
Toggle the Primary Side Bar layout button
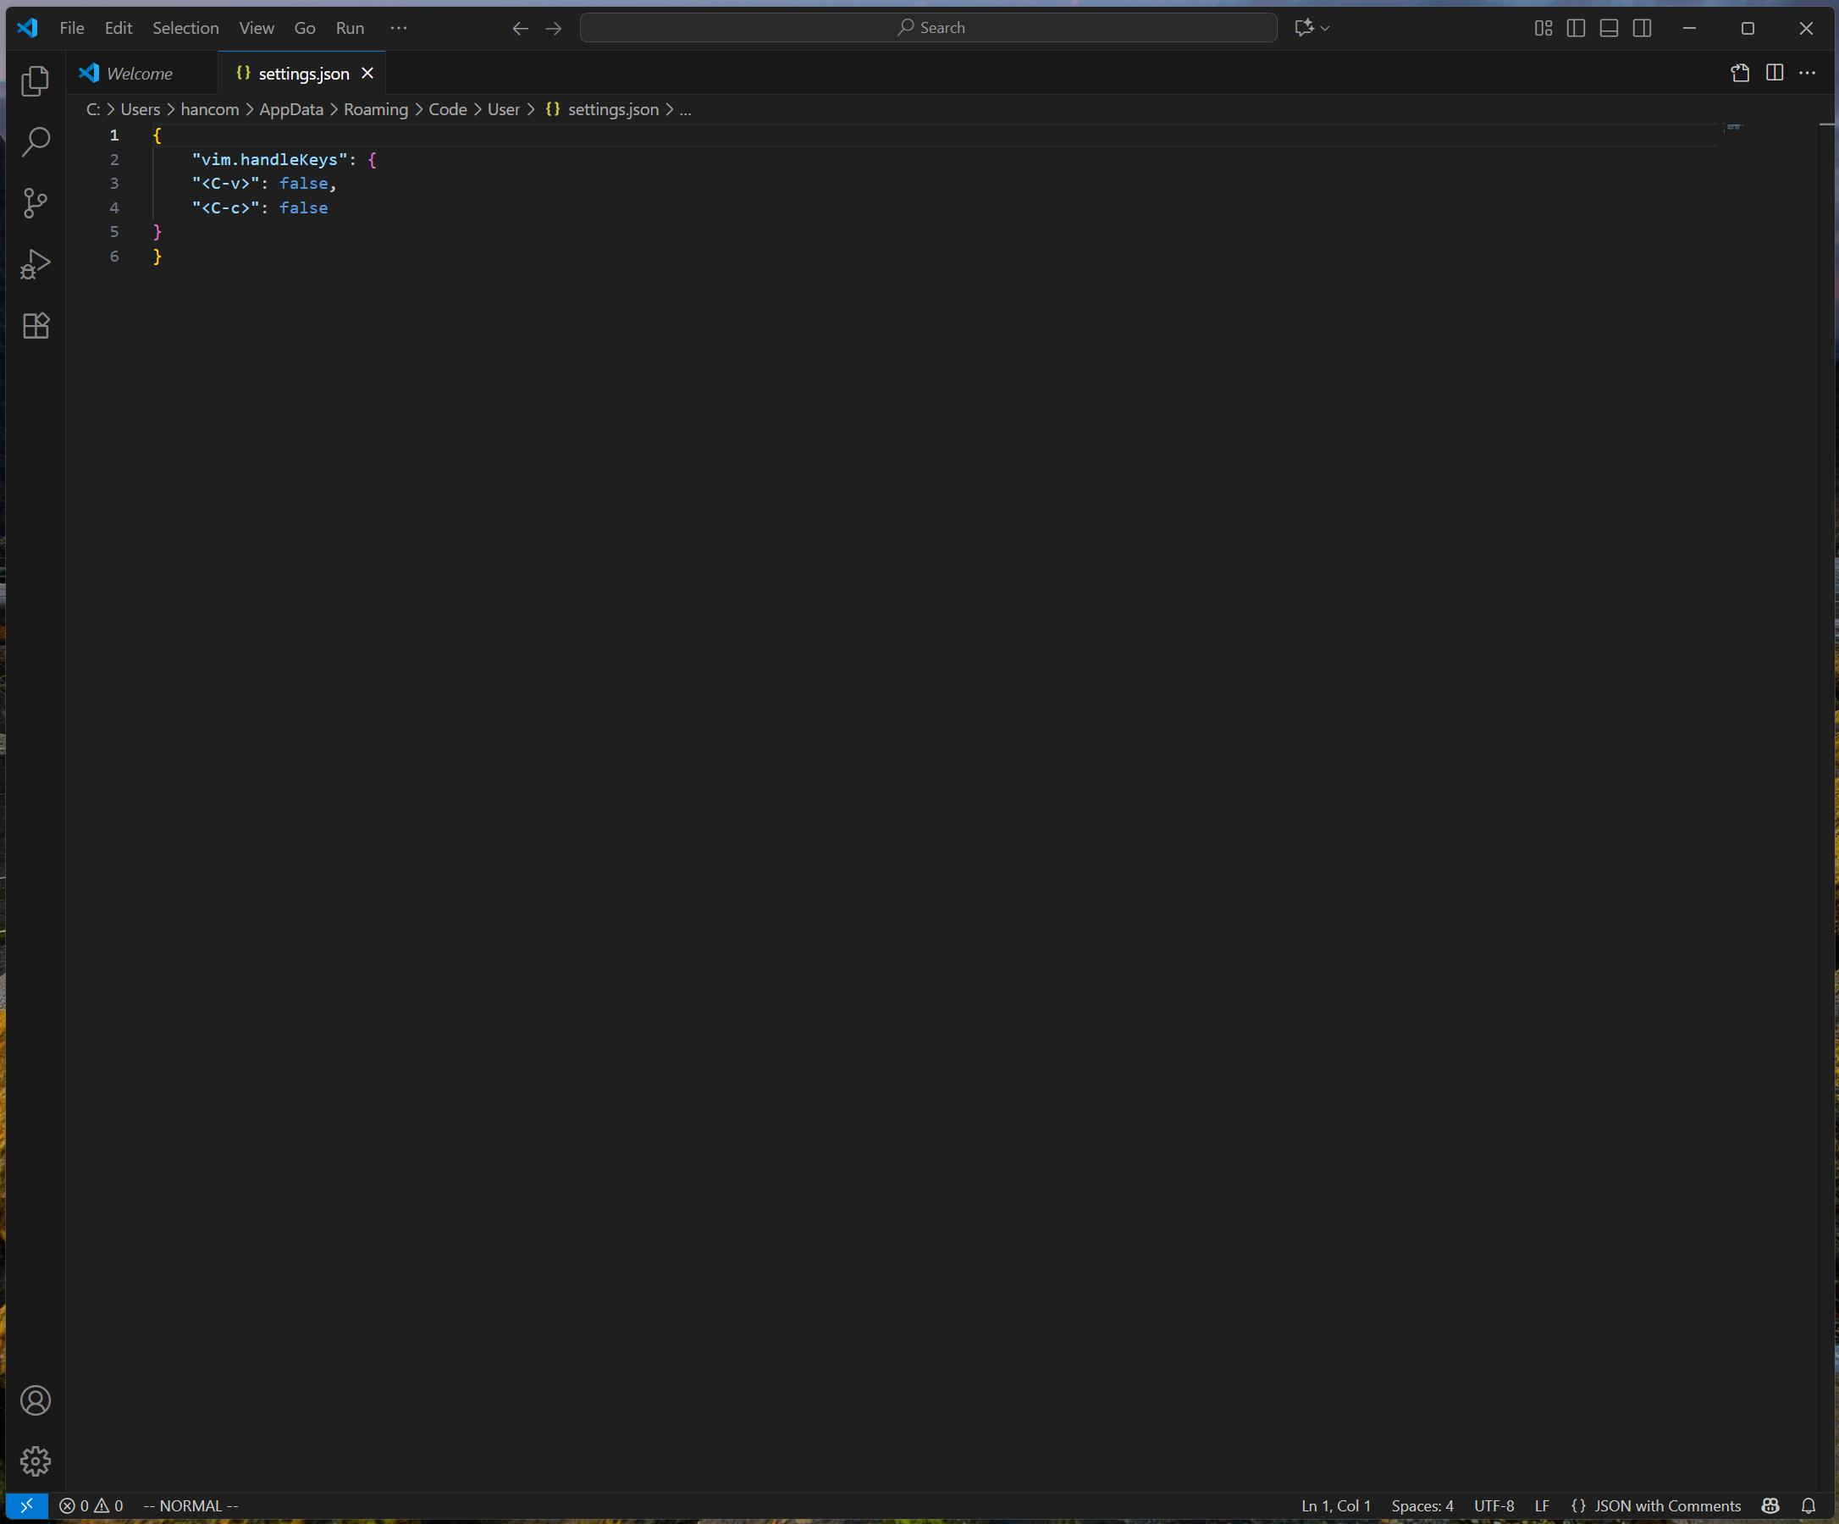(x=1576, y=28)
